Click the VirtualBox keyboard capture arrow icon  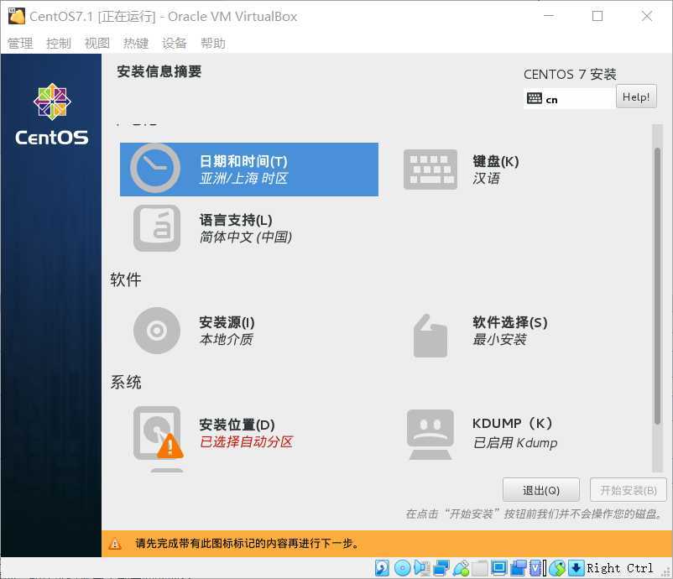click(576, 568)
